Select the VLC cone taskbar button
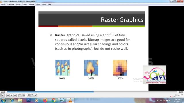Viewport: 184px width, 103px height. [x=70, y=100]
